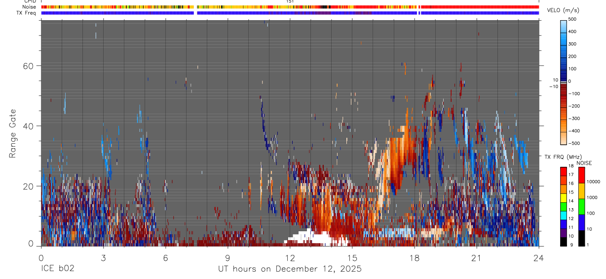Click the 200 tick on VELO colorbar

[x=573, y=57]
